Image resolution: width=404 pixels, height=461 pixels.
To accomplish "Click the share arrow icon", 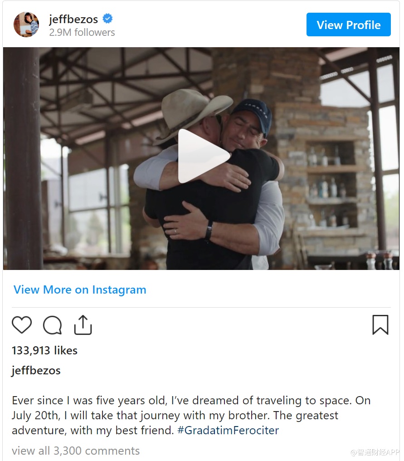I will click(x=83, y=325).
